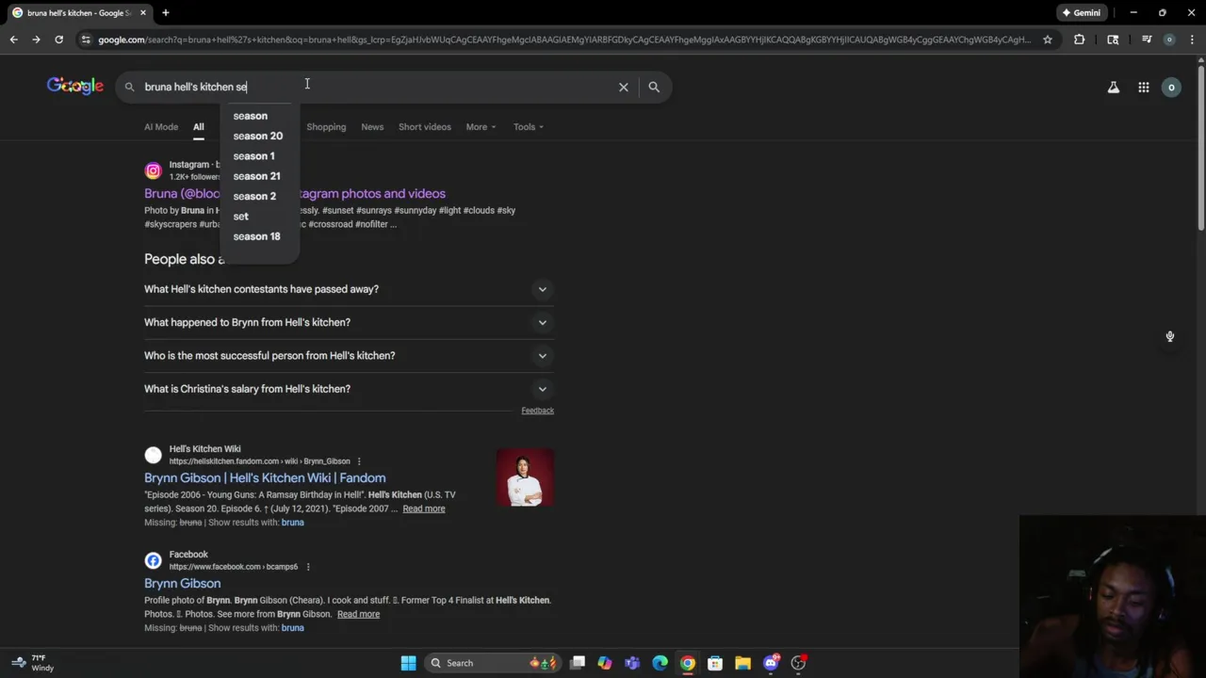
Task: Click the Facebook favicon
Action: click(x=153, y=560)
